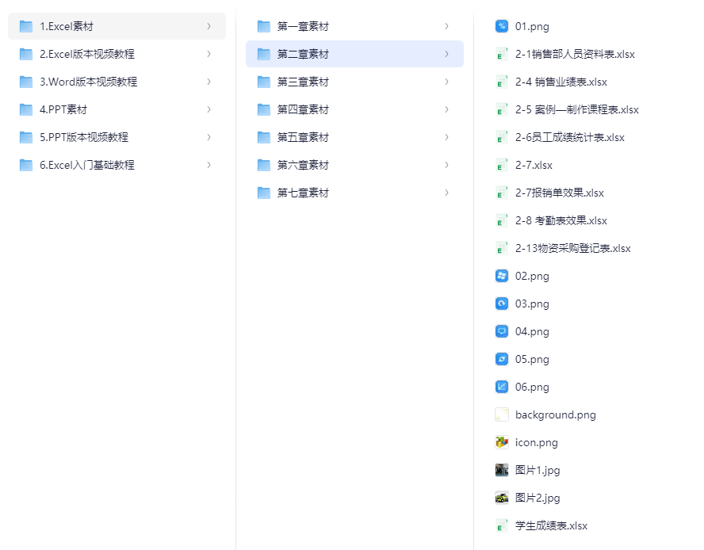
Task: Click the chart thumbnail of 06.png
Action: pos(502,387)
